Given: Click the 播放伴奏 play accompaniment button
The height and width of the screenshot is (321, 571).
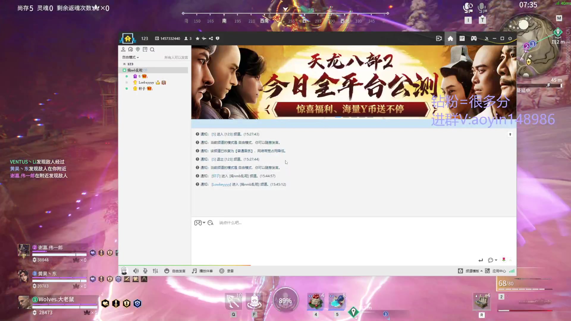Looking at the screenshot, I should [202, 271].
